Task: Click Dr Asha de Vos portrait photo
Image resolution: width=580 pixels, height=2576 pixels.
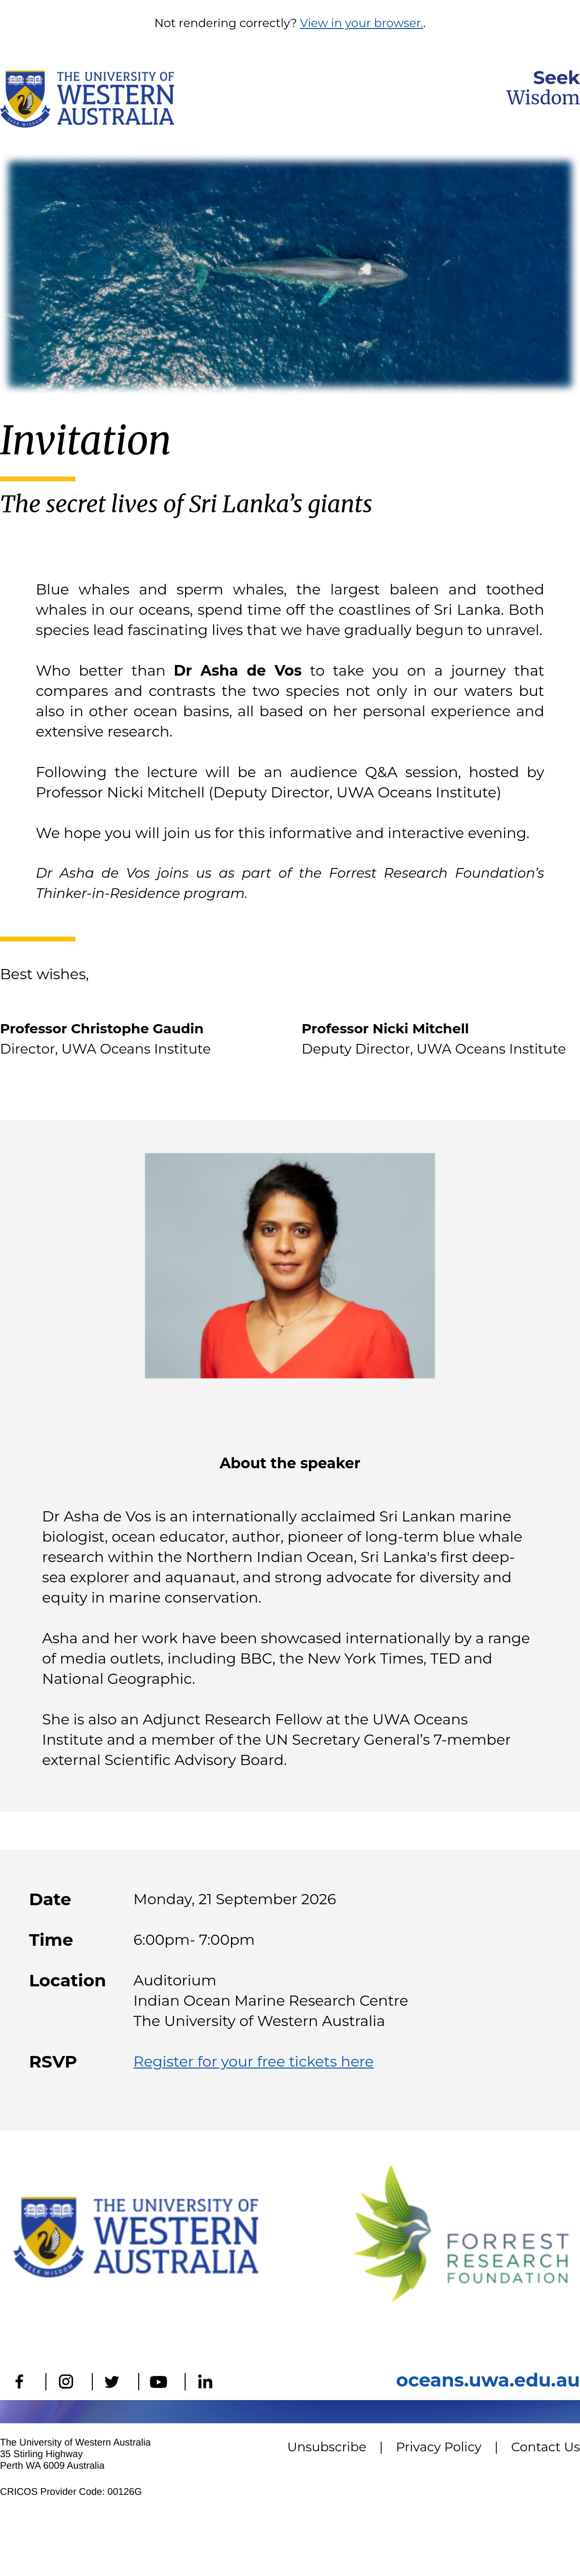Action: [x=290, y=1265]
